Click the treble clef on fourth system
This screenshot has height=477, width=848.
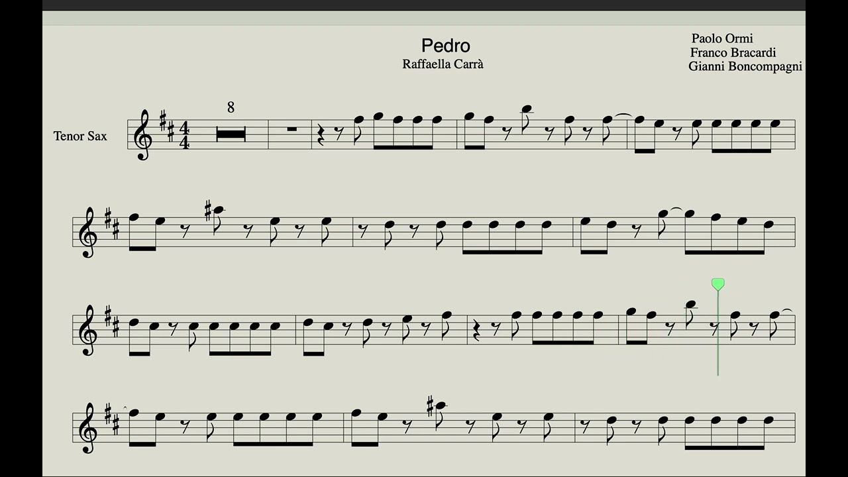[88, 427]
